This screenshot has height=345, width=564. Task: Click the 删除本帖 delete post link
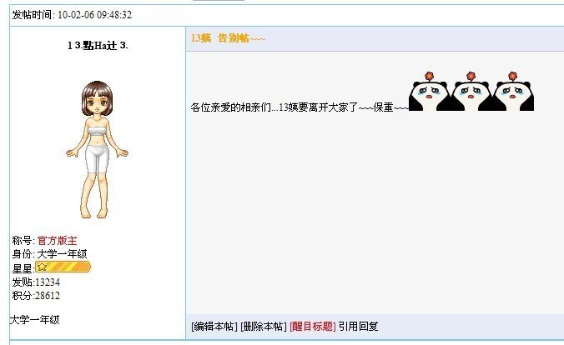[264, 327]
